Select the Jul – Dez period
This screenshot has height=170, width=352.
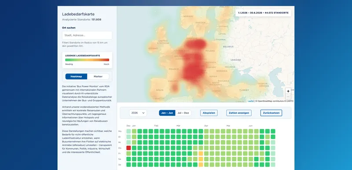[x=183, y=113]
